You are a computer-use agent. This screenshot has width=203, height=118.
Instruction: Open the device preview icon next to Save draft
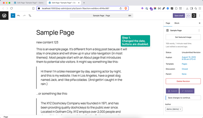click(x=188, y=15)
